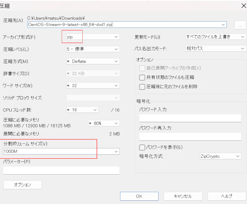Click the パスワード再入力 field

click(190, 137)
